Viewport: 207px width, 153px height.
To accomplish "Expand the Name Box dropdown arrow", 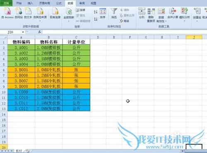I will click(23, 32).
